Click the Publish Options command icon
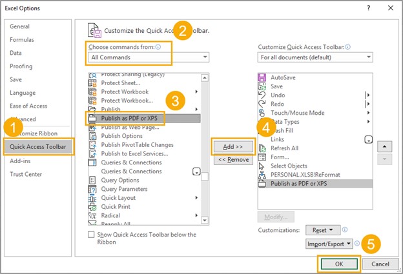403x274 pixels. tap(92, 136)
